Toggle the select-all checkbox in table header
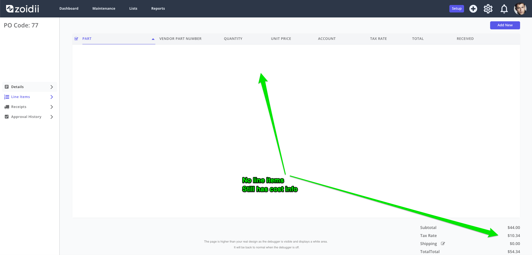Screen dimensions: 532x255 (76, 39)
